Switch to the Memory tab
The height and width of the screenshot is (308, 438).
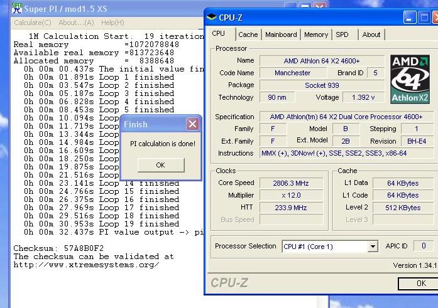click(x=316, y=35)
